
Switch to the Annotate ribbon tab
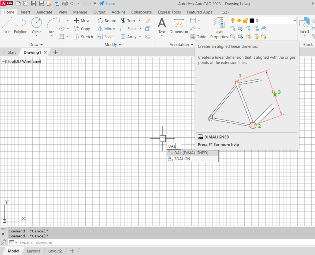[x=44, y=12]
